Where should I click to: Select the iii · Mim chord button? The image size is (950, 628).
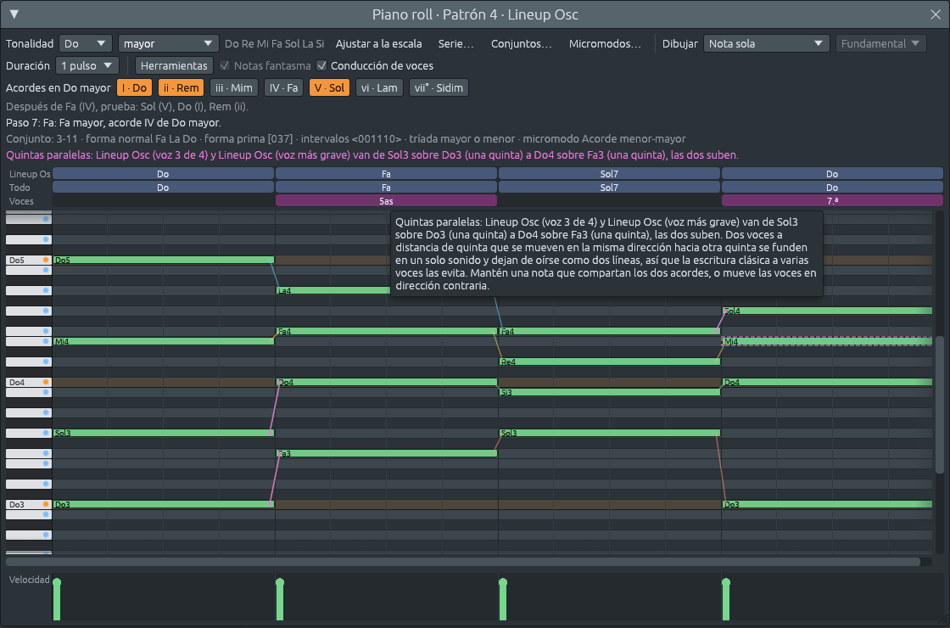point(234,88)
